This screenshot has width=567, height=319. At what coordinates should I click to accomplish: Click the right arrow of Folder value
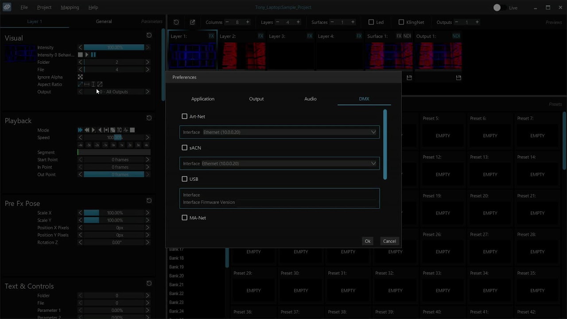pos(148,62)
